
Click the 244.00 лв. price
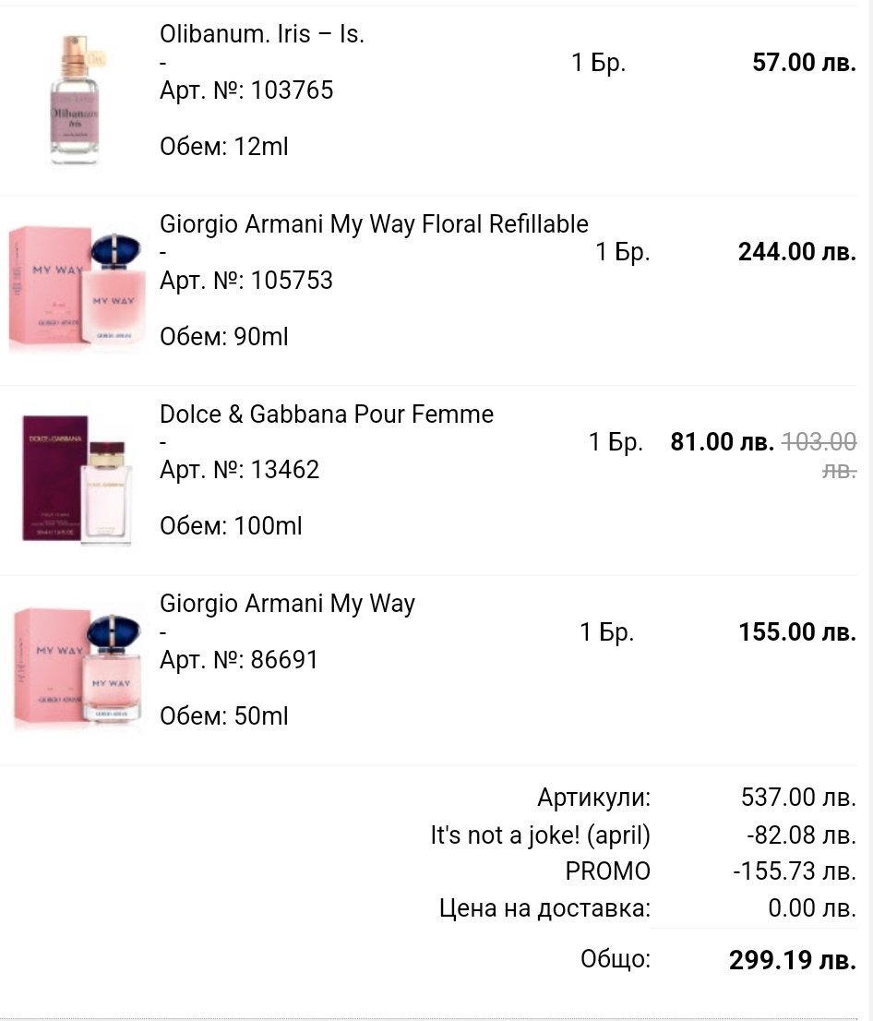(796, 251)
